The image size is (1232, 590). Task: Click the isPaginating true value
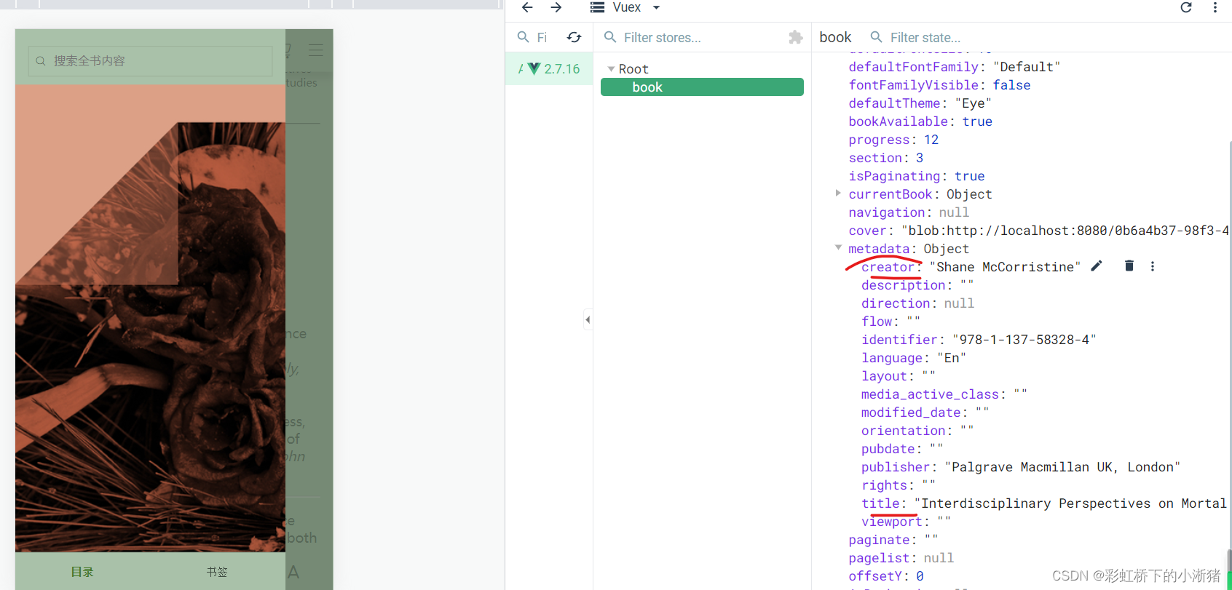click(969, 176)
